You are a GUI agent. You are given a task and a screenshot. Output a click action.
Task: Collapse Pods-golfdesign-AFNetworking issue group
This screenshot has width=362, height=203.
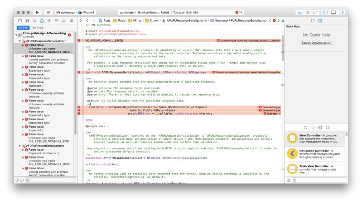pos(16,35)
